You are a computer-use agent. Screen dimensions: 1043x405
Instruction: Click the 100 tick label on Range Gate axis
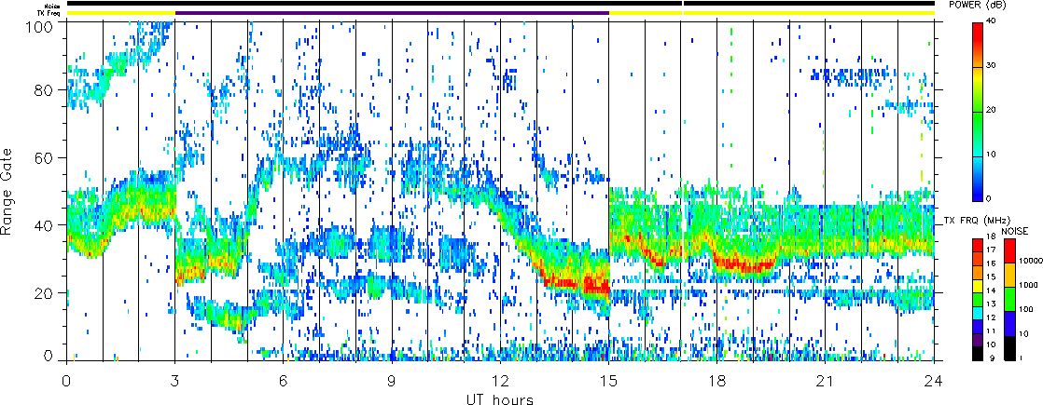pos(40,28)
